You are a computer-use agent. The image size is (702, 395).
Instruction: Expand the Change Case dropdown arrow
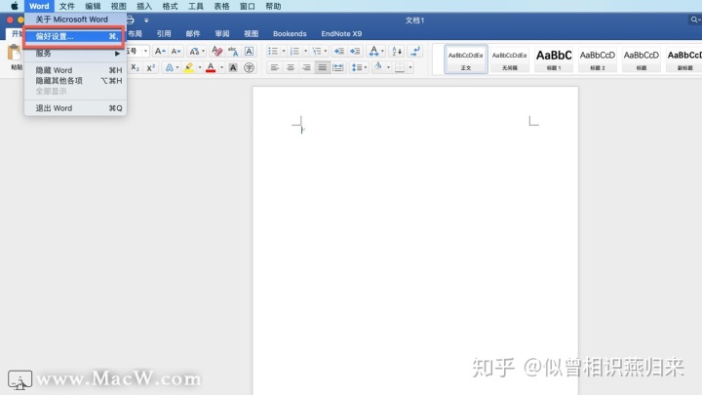tap(203, 51)
